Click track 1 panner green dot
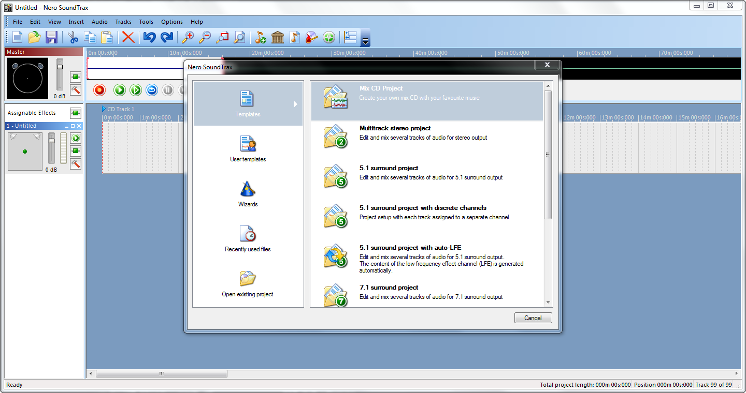 [25, 152]
